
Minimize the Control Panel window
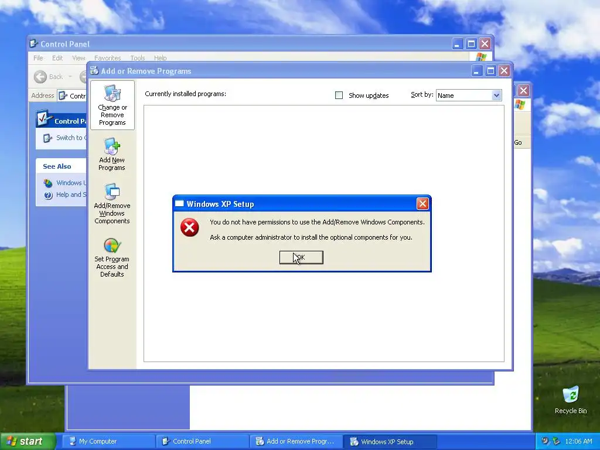(457, 43)
